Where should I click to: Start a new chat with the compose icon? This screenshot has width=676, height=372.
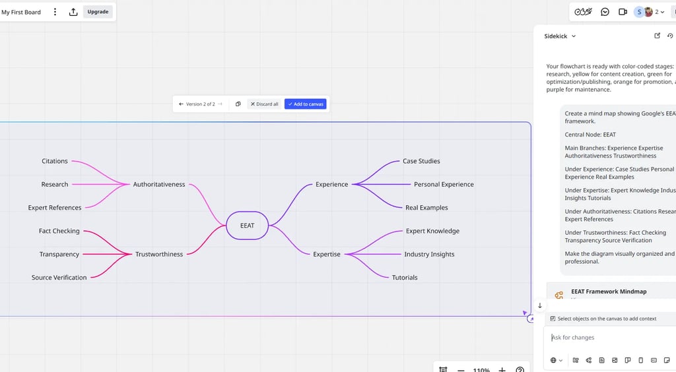tap(657, 36)
